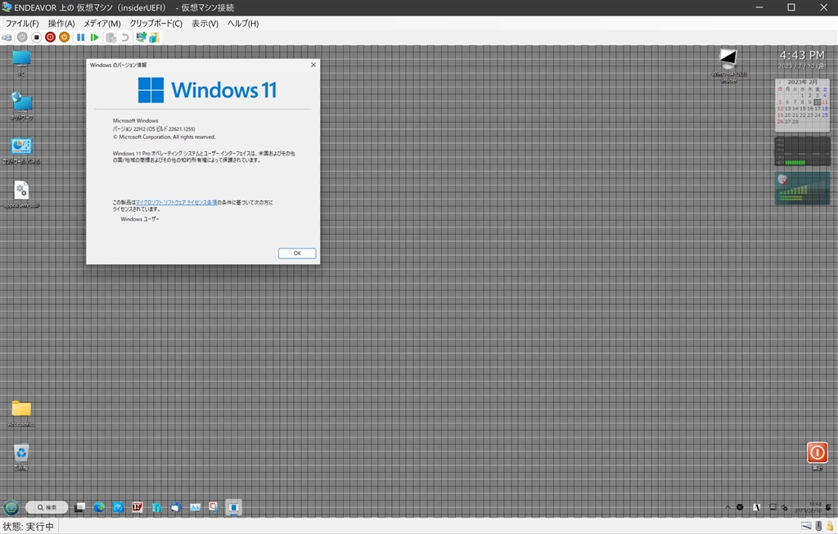Shut down the VM with the red power button
This screenshot has height=534, width=838.
50,38
